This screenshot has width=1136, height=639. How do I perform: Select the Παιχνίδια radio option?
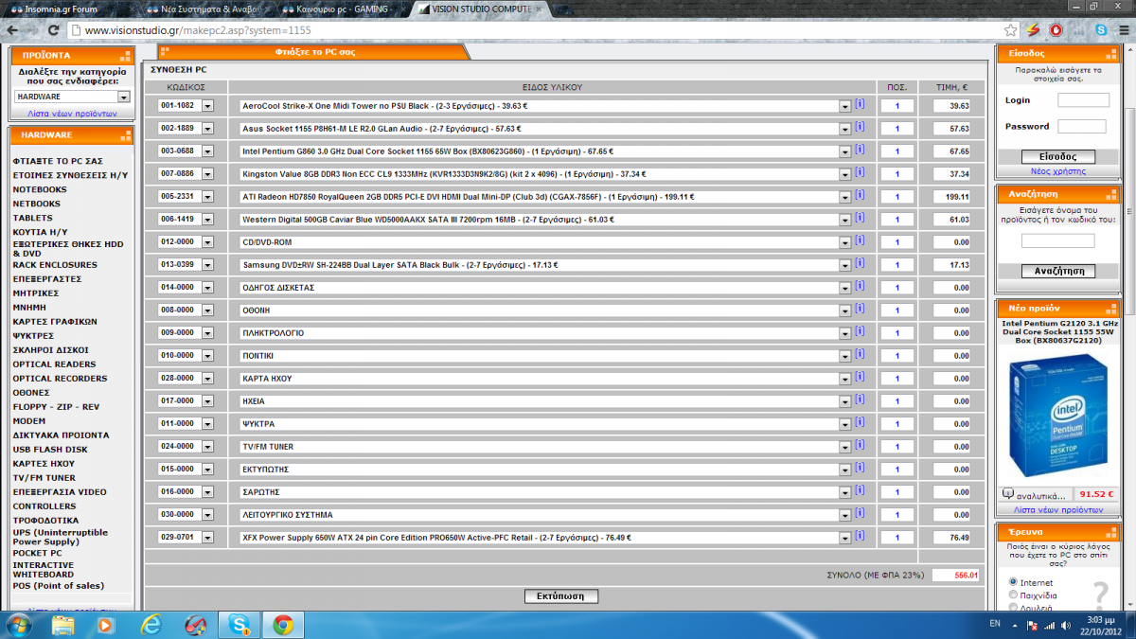point(1014,595)
